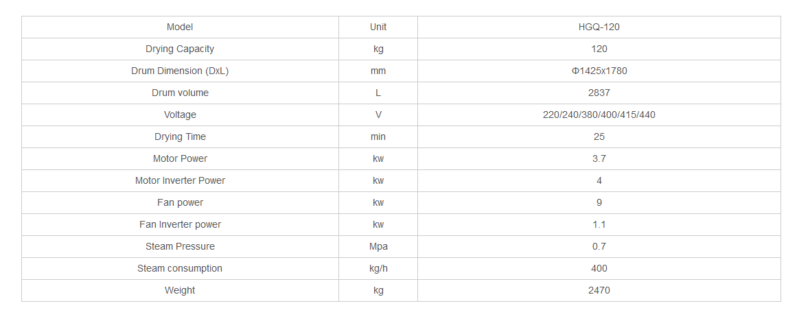
Task: Click the min unit cell
Action: (x=378, y=136)
